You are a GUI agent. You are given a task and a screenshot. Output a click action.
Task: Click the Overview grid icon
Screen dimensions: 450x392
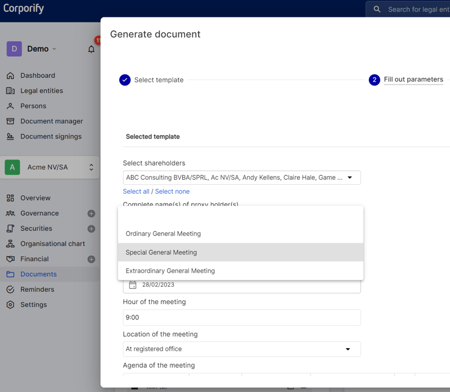click(x=10, y=198)
